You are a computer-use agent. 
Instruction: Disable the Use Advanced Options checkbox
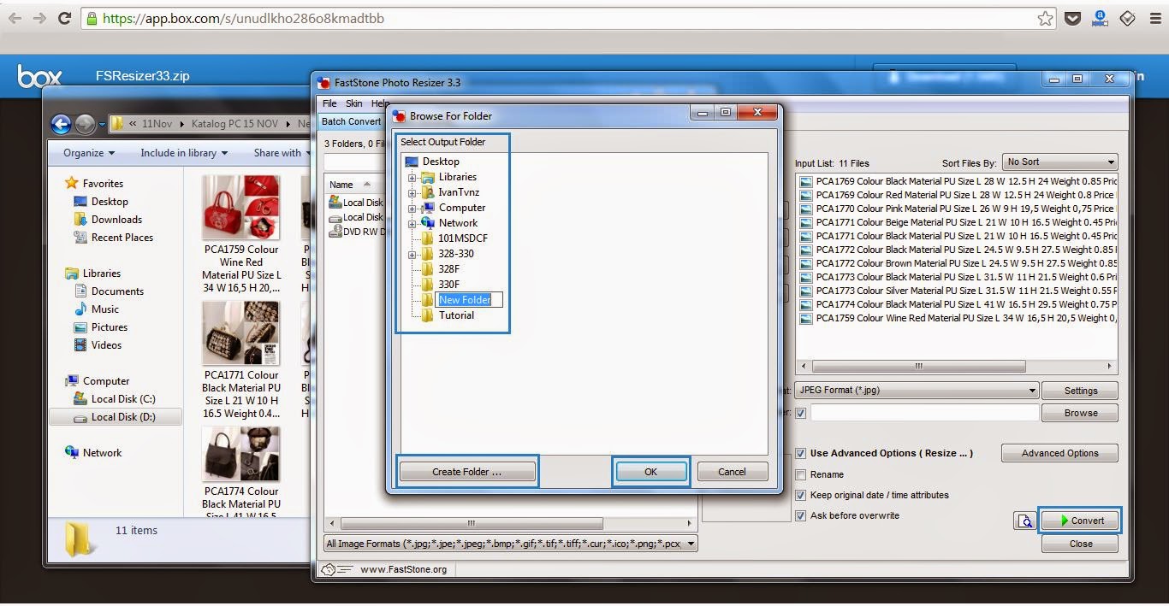[x=801, y=454]
